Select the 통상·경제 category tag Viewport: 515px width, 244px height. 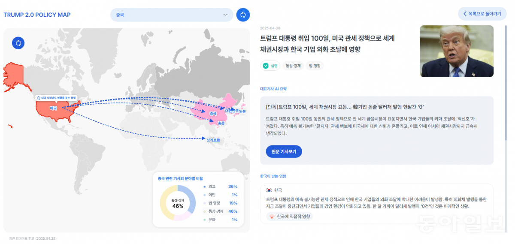click(x=293, y=66)
